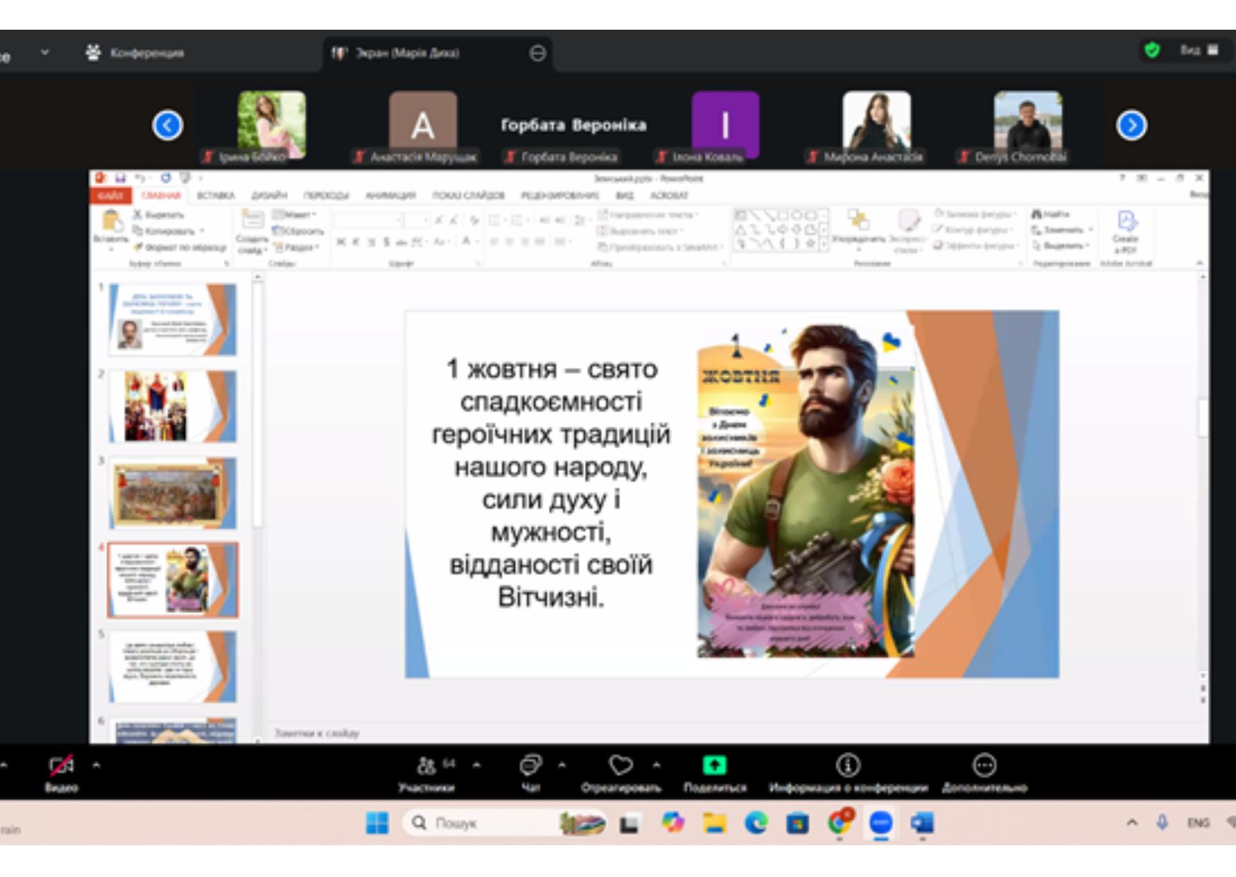The width and height of the screenshot is (1236, 877).
Task: Click Анастасія Марушак participant thumbnail
Action: tap(423, 126)
